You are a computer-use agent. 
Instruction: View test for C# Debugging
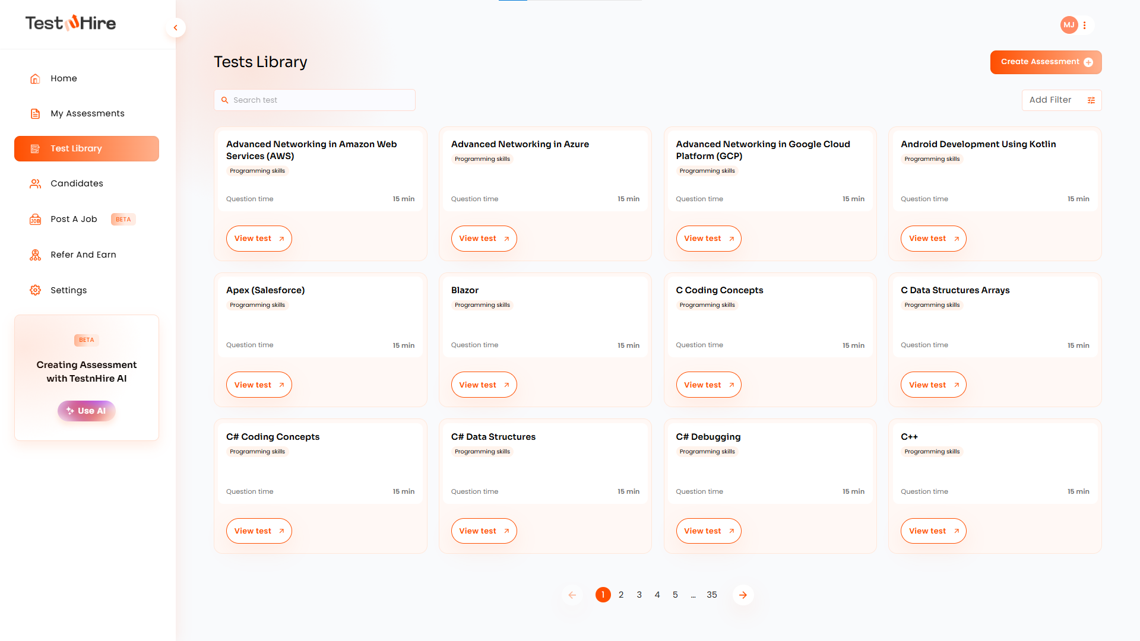[x=708, y=531]
